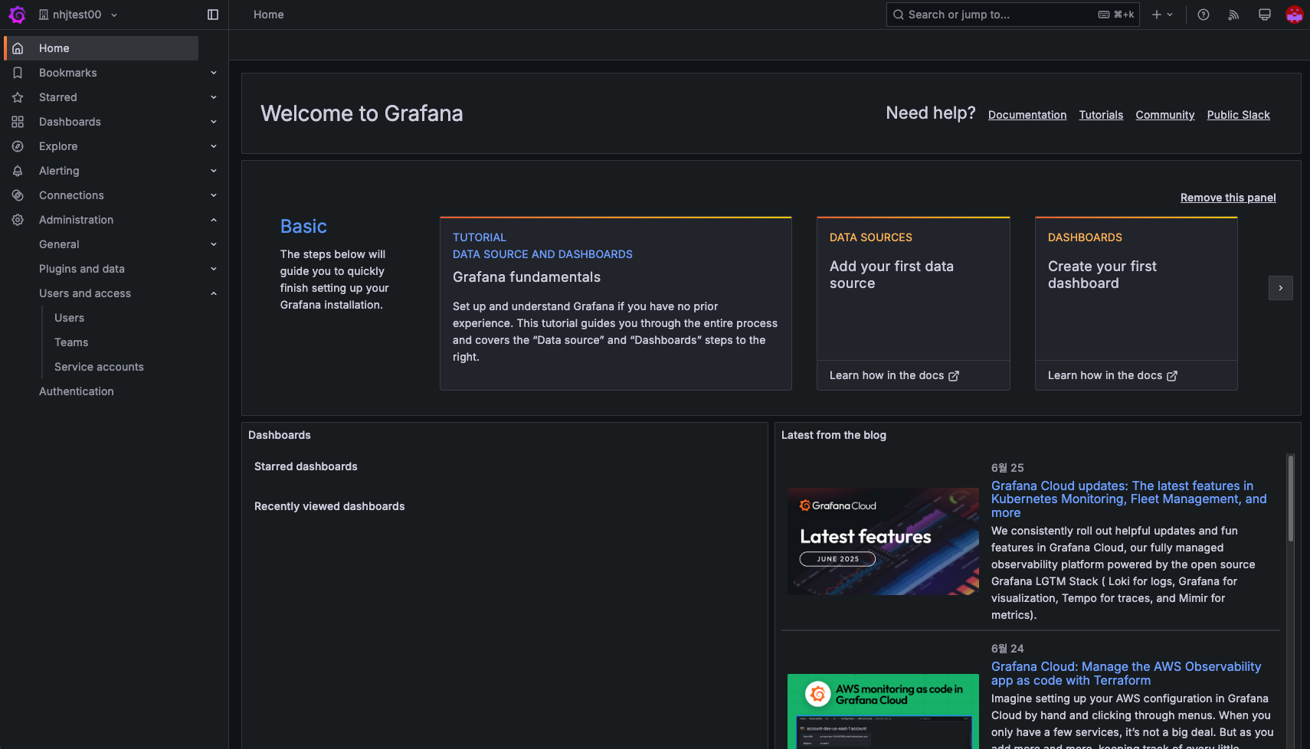The image size is (1310, 749).
Task: Click the Starred star icon
Action: pos(18,97)
